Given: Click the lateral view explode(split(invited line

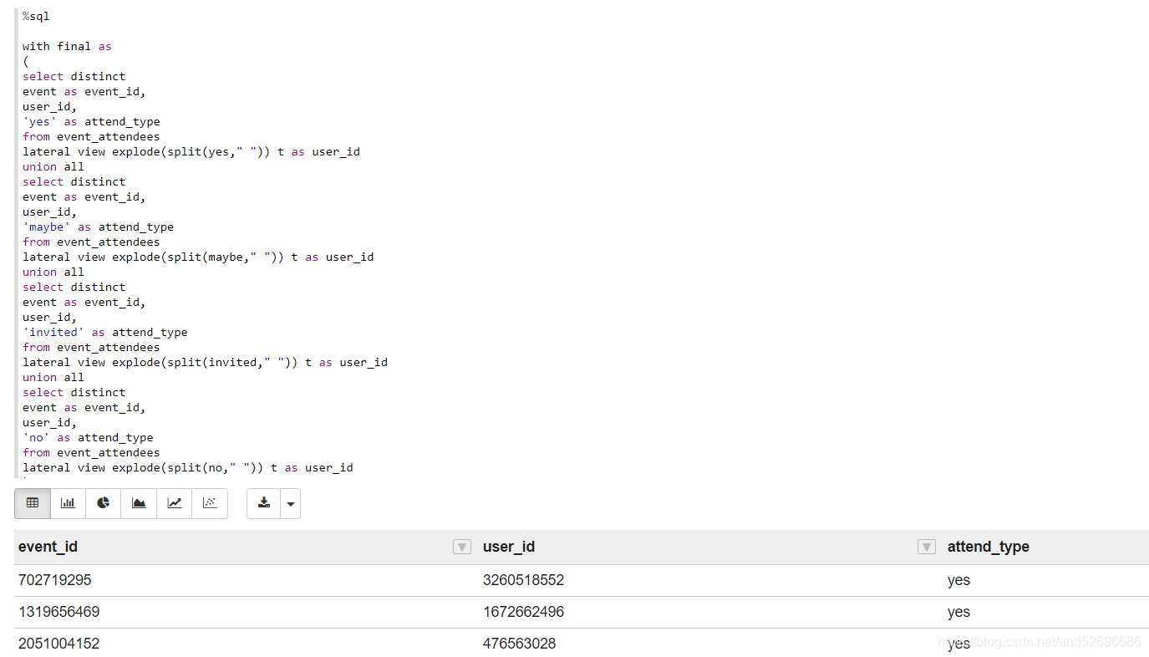Looking at the screenshot, I should click(x=205, y=362).
